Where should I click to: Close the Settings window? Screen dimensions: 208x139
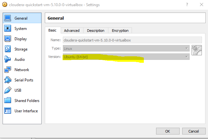[x=201, y=5]
